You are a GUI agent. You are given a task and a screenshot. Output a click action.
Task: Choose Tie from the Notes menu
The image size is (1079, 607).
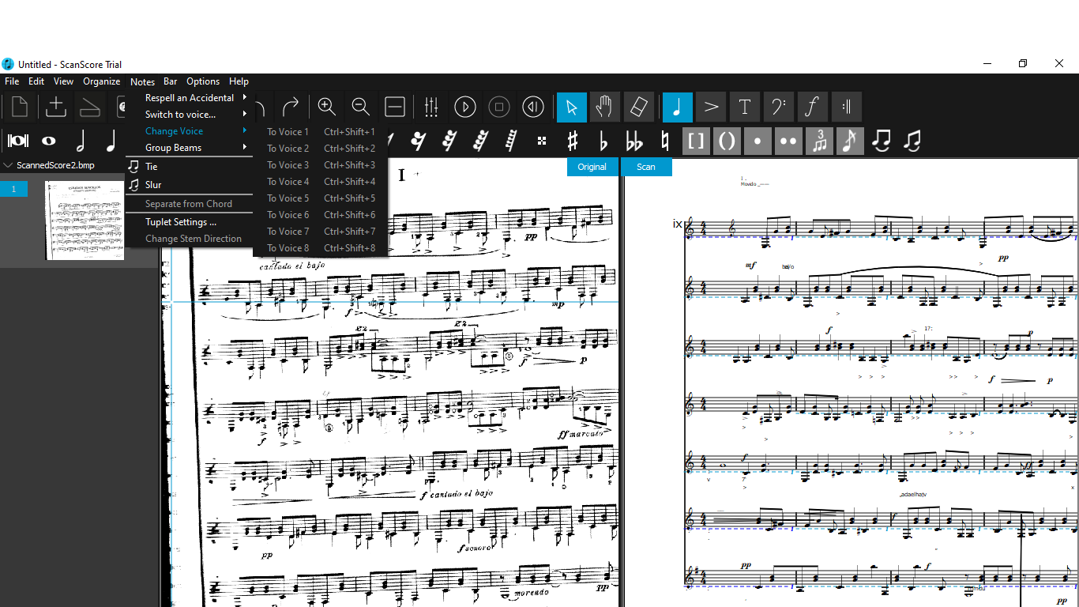point(190,167)
